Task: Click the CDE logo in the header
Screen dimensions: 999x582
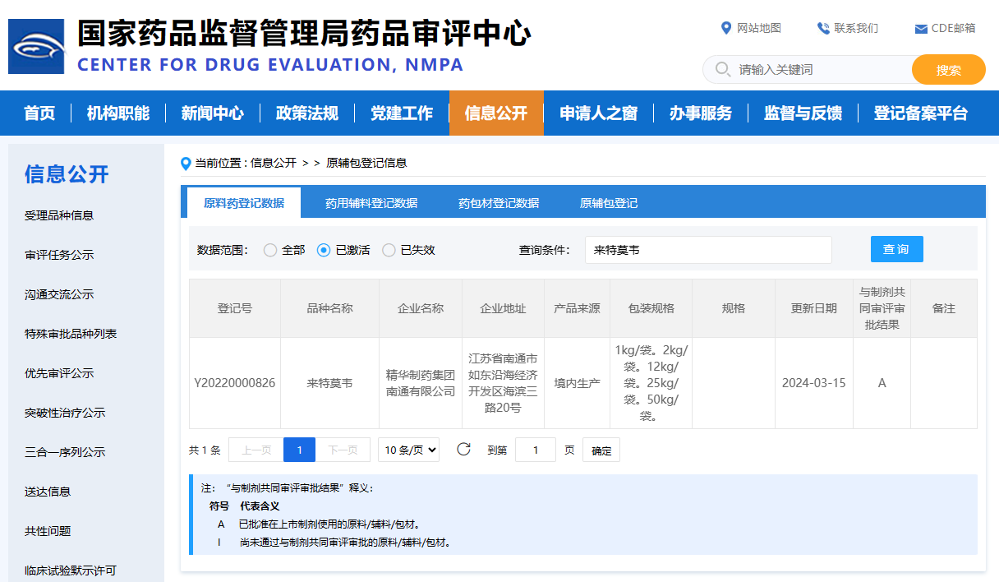Action: 36,46
